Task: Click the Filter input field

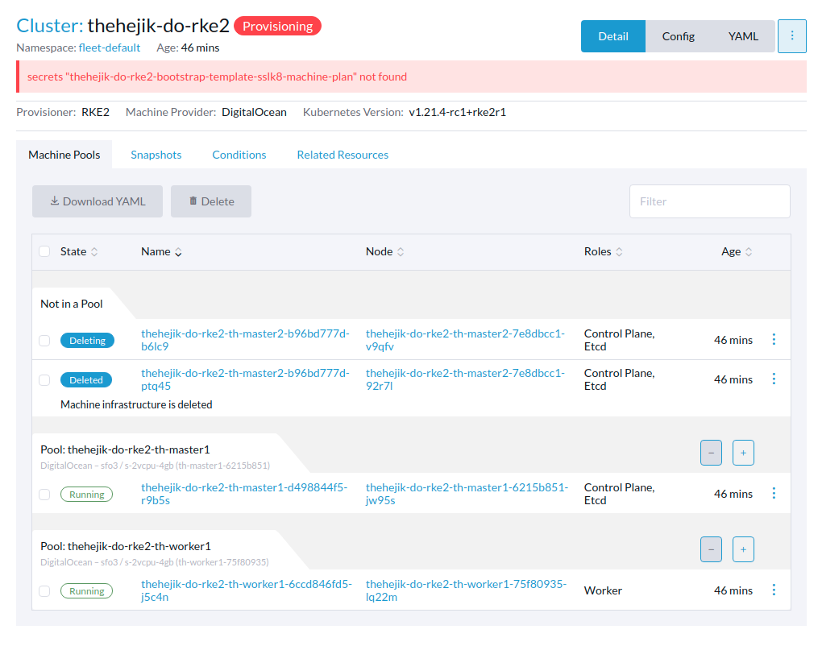Action: coord(709,201)
